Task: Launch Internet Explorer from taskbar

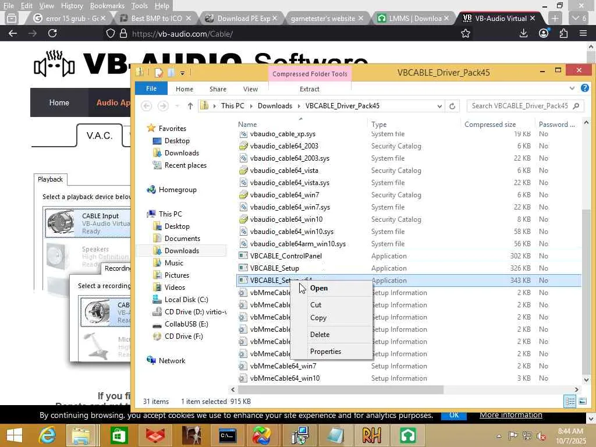Action: coord(48,435)
